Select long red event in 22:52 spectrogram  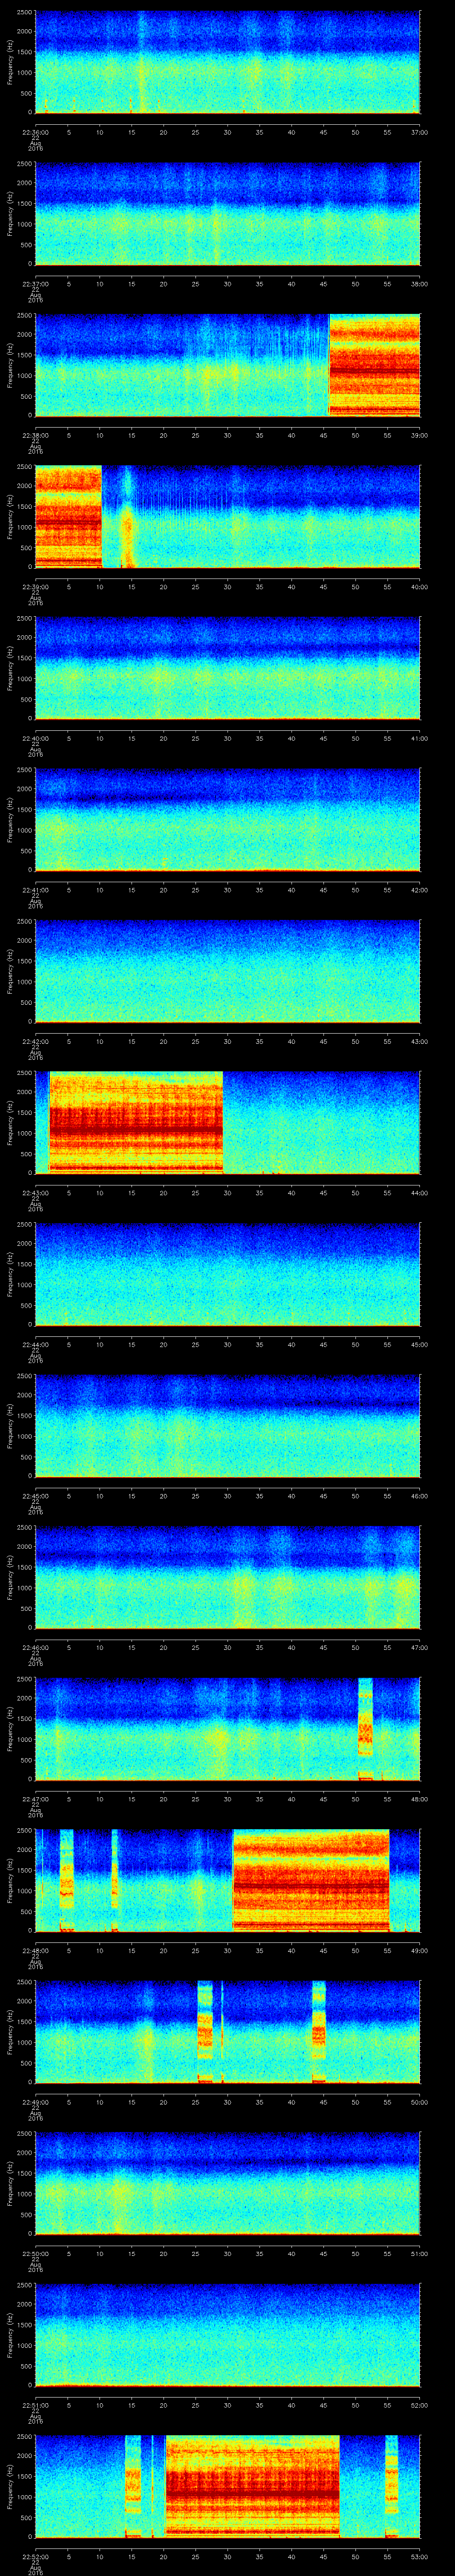(x=252, y=2486)
